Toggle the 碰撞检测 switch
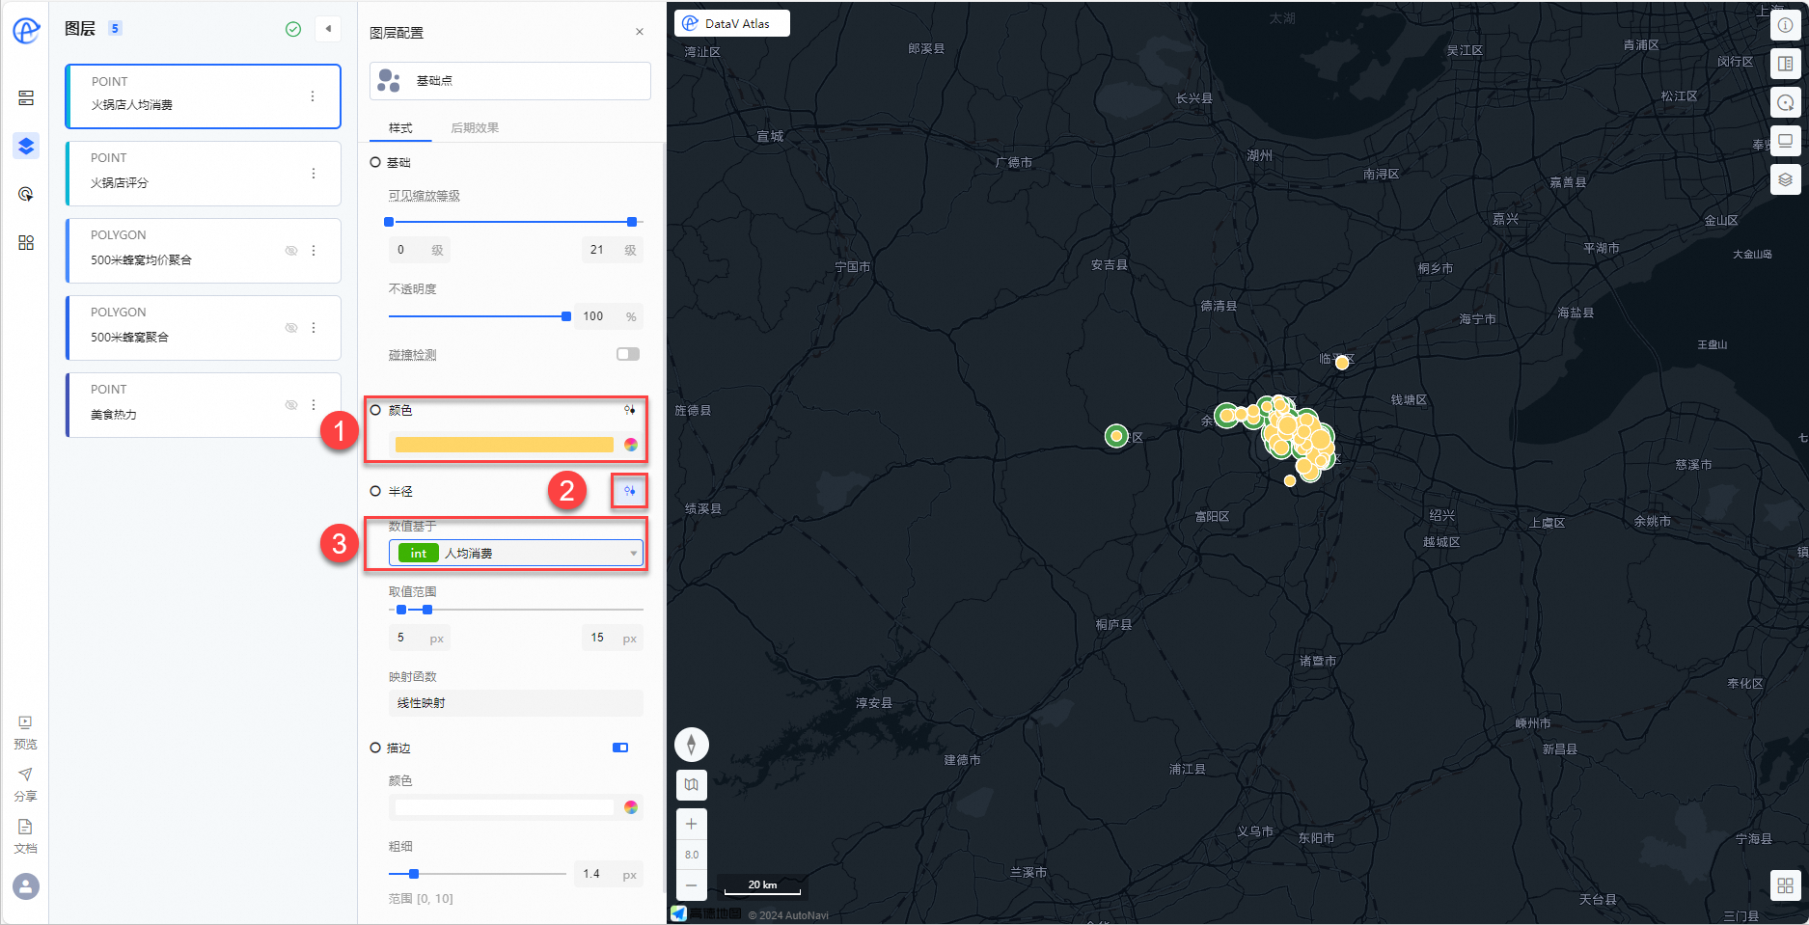Image resolution: width=1809 pixels, height=925 pixels. [x=628, y=354]
